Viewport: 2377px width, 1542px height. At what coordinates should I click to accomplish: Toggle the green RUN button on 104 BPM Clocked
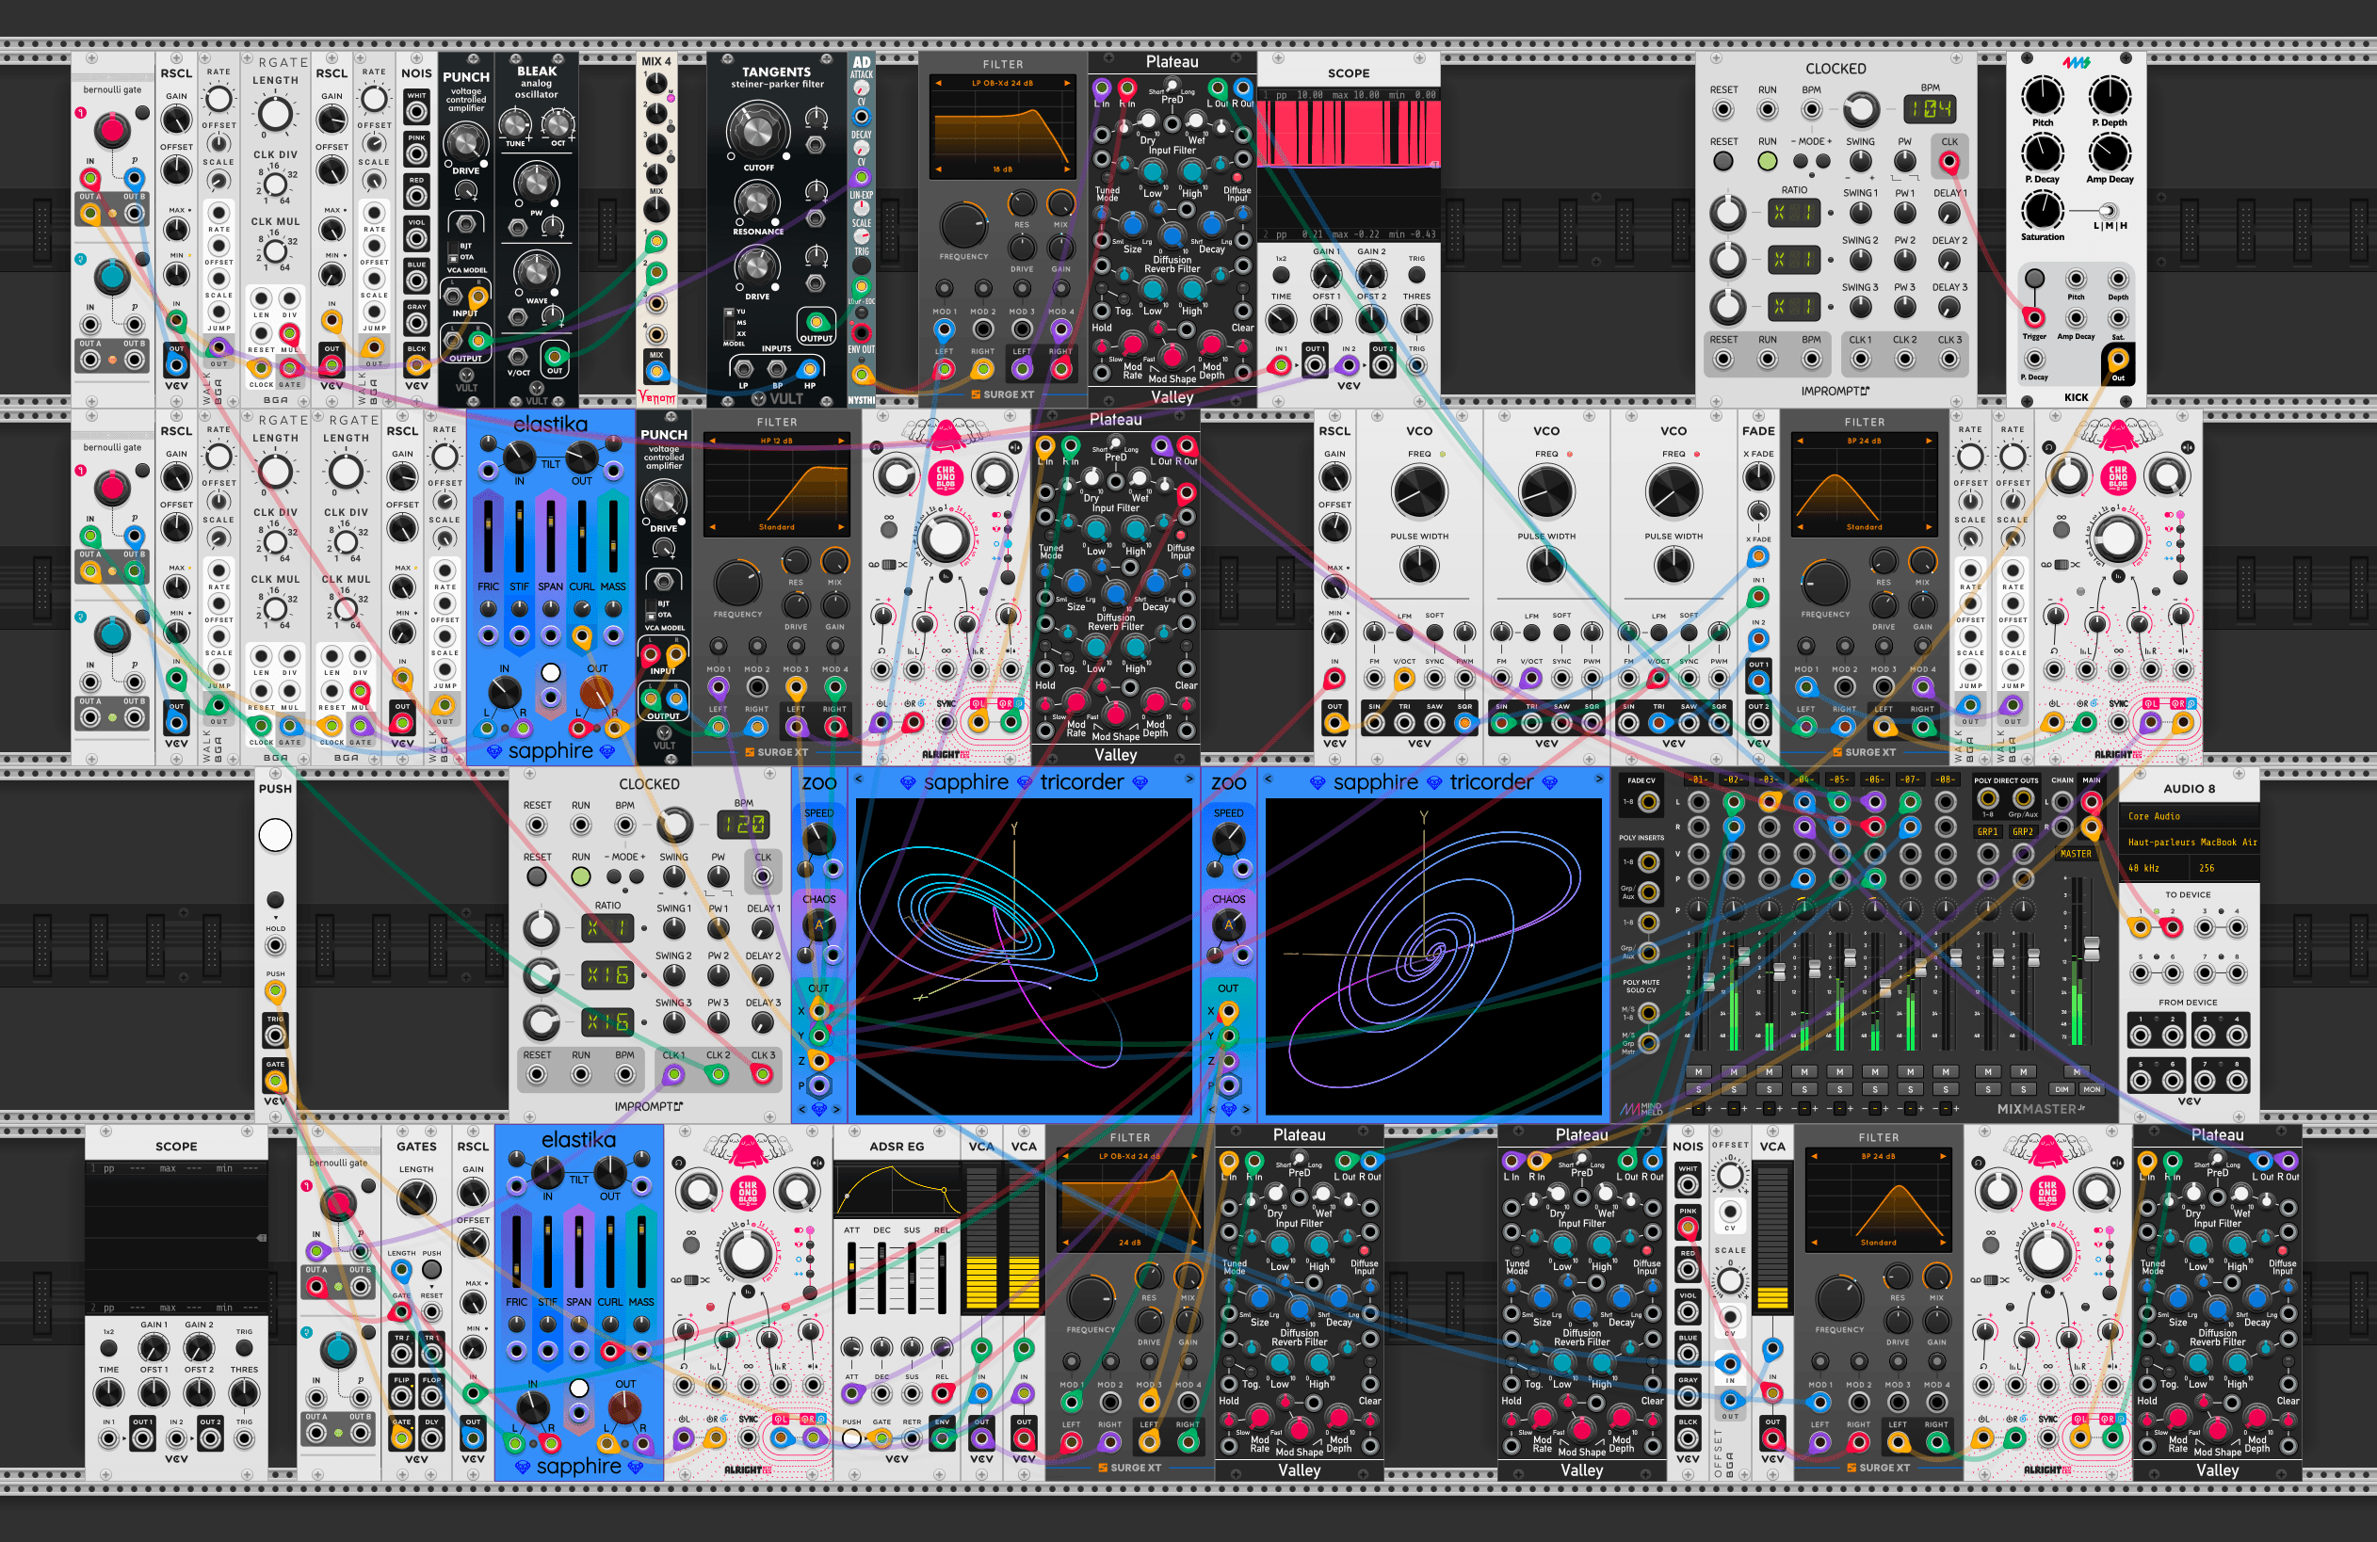[1767, 161]
